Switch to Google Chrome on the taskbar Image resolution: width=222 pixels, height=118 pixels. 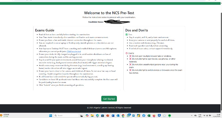(x=123, y=115)
